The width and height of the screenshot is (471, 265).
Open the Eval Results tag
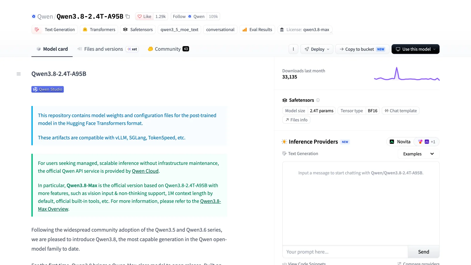click(257, 29)
